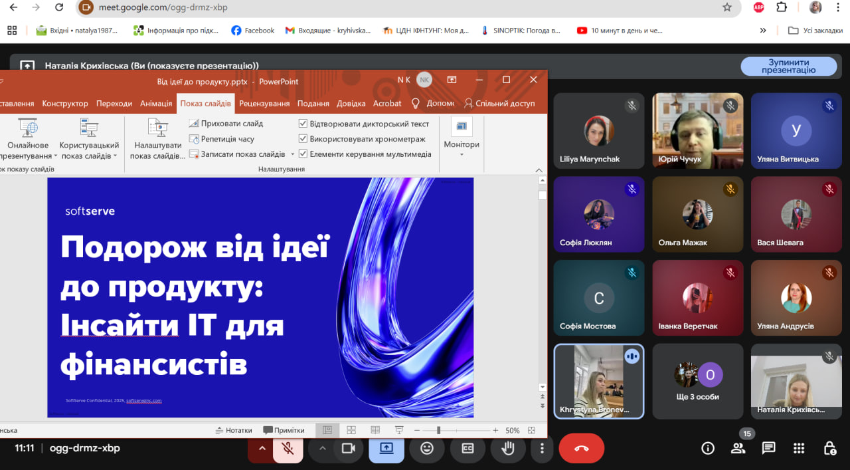Uncheck 'Відтворювати дикторський текст' checkbox
The width and height of the screenshot is (850, 470).
(x=303, y=124)
